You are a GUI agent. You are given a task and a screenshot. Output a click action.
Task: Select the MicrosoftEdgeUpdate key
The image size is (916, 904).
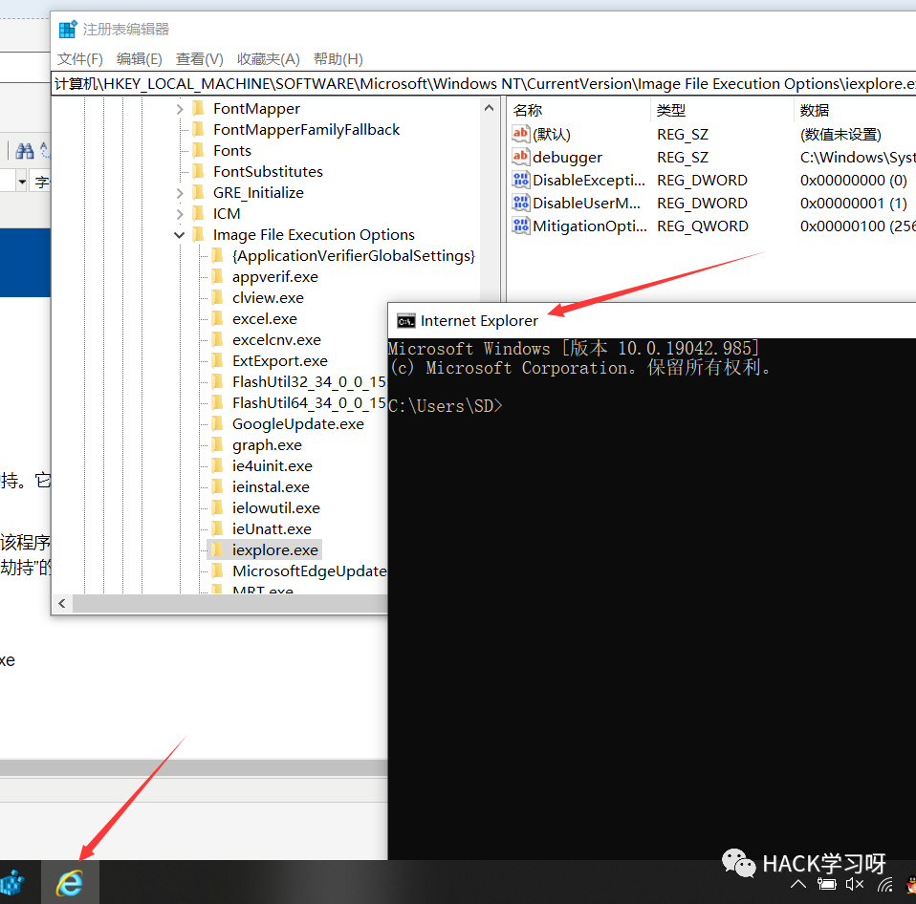pyautogui.click(x=310, y=571)
